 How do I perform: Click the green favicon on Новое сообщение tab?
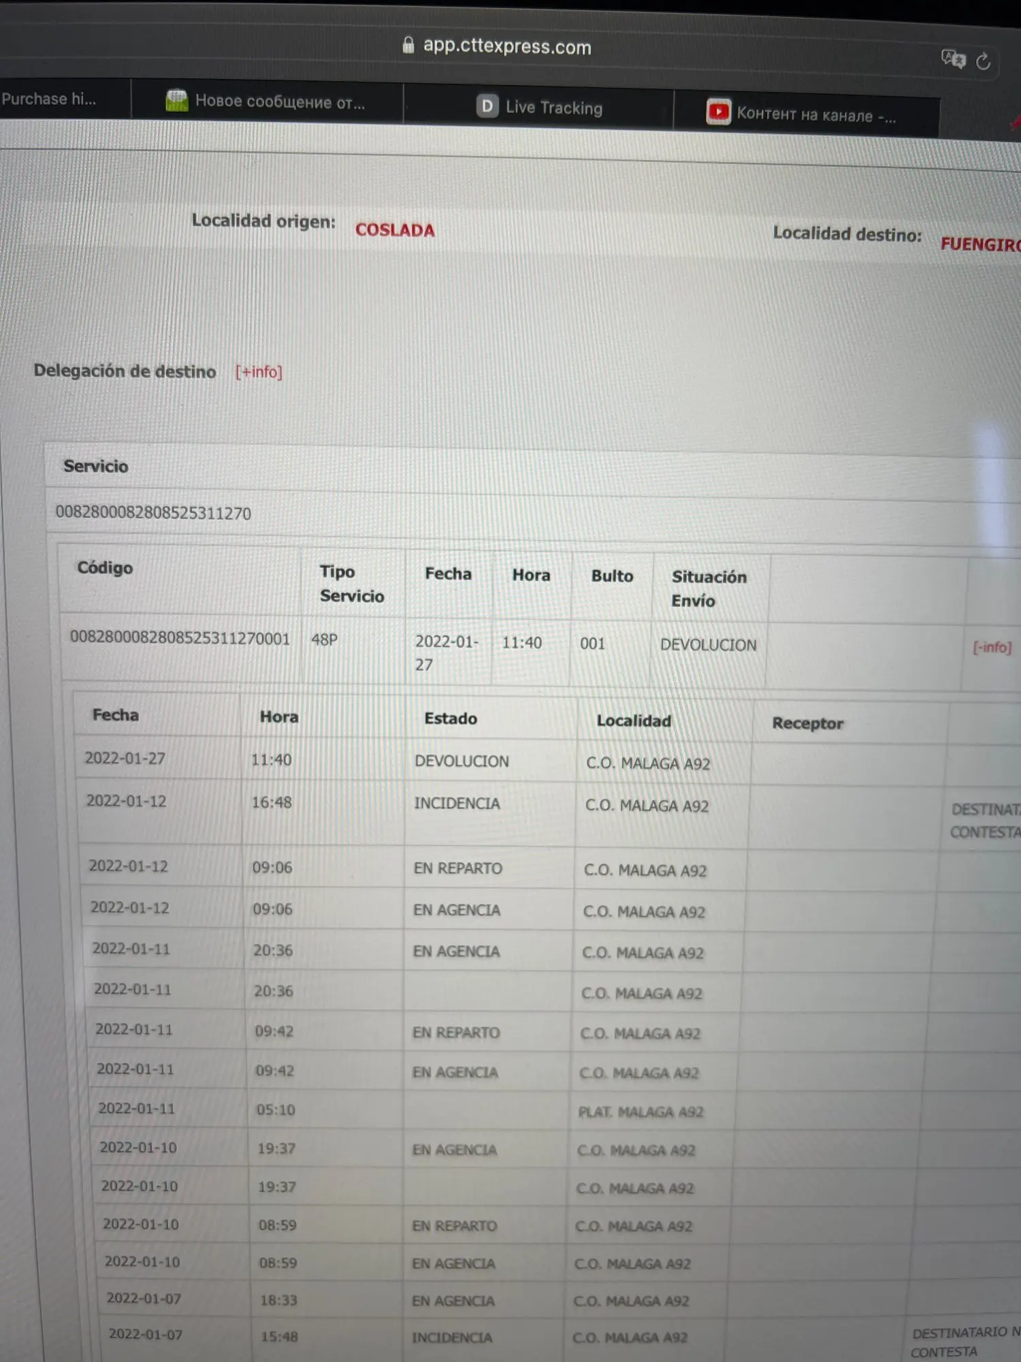[177, 100]
